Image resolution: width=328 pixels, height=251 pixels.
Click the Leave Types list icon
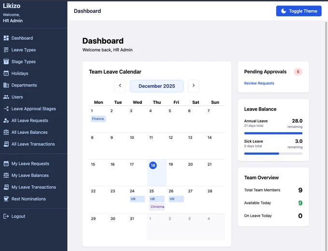tap(6, 50)
